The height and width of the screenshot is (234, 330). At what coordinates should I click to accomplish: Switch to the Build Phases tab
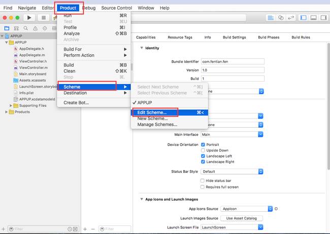(269, 37)
